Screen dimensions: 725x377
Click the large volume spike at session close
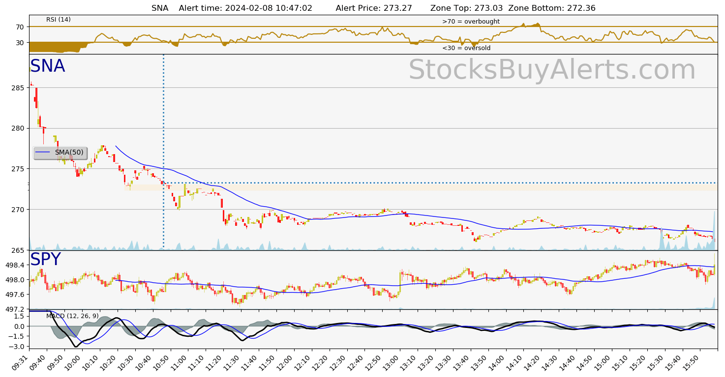(x=714, y=231)
